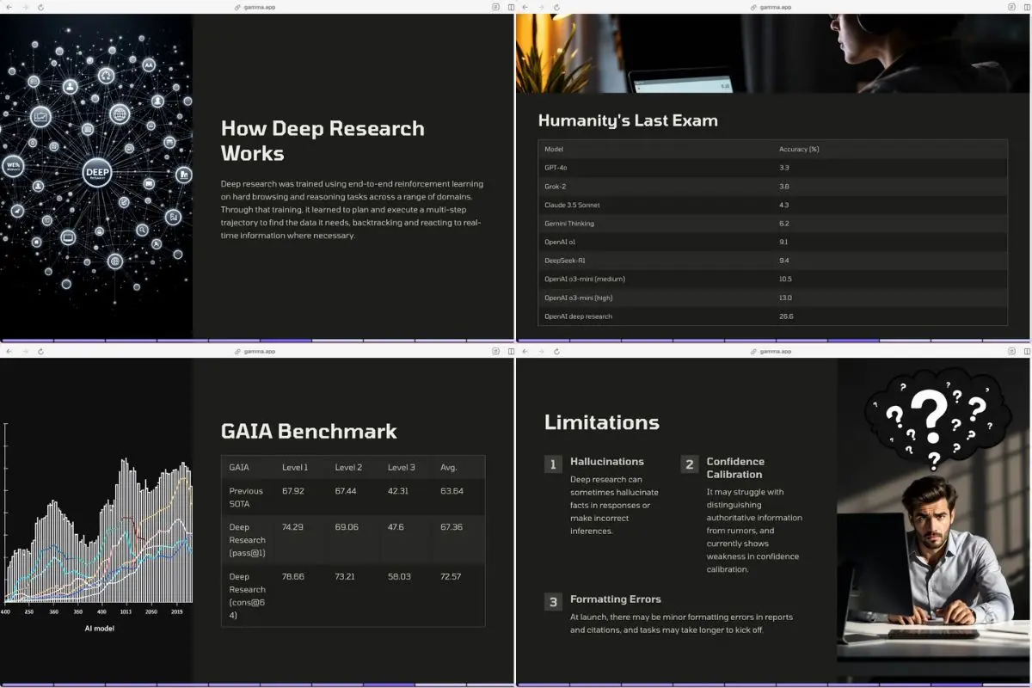Click the 'Accuracy (%)' column header
Screen dimensions: 1032x688
799,149
